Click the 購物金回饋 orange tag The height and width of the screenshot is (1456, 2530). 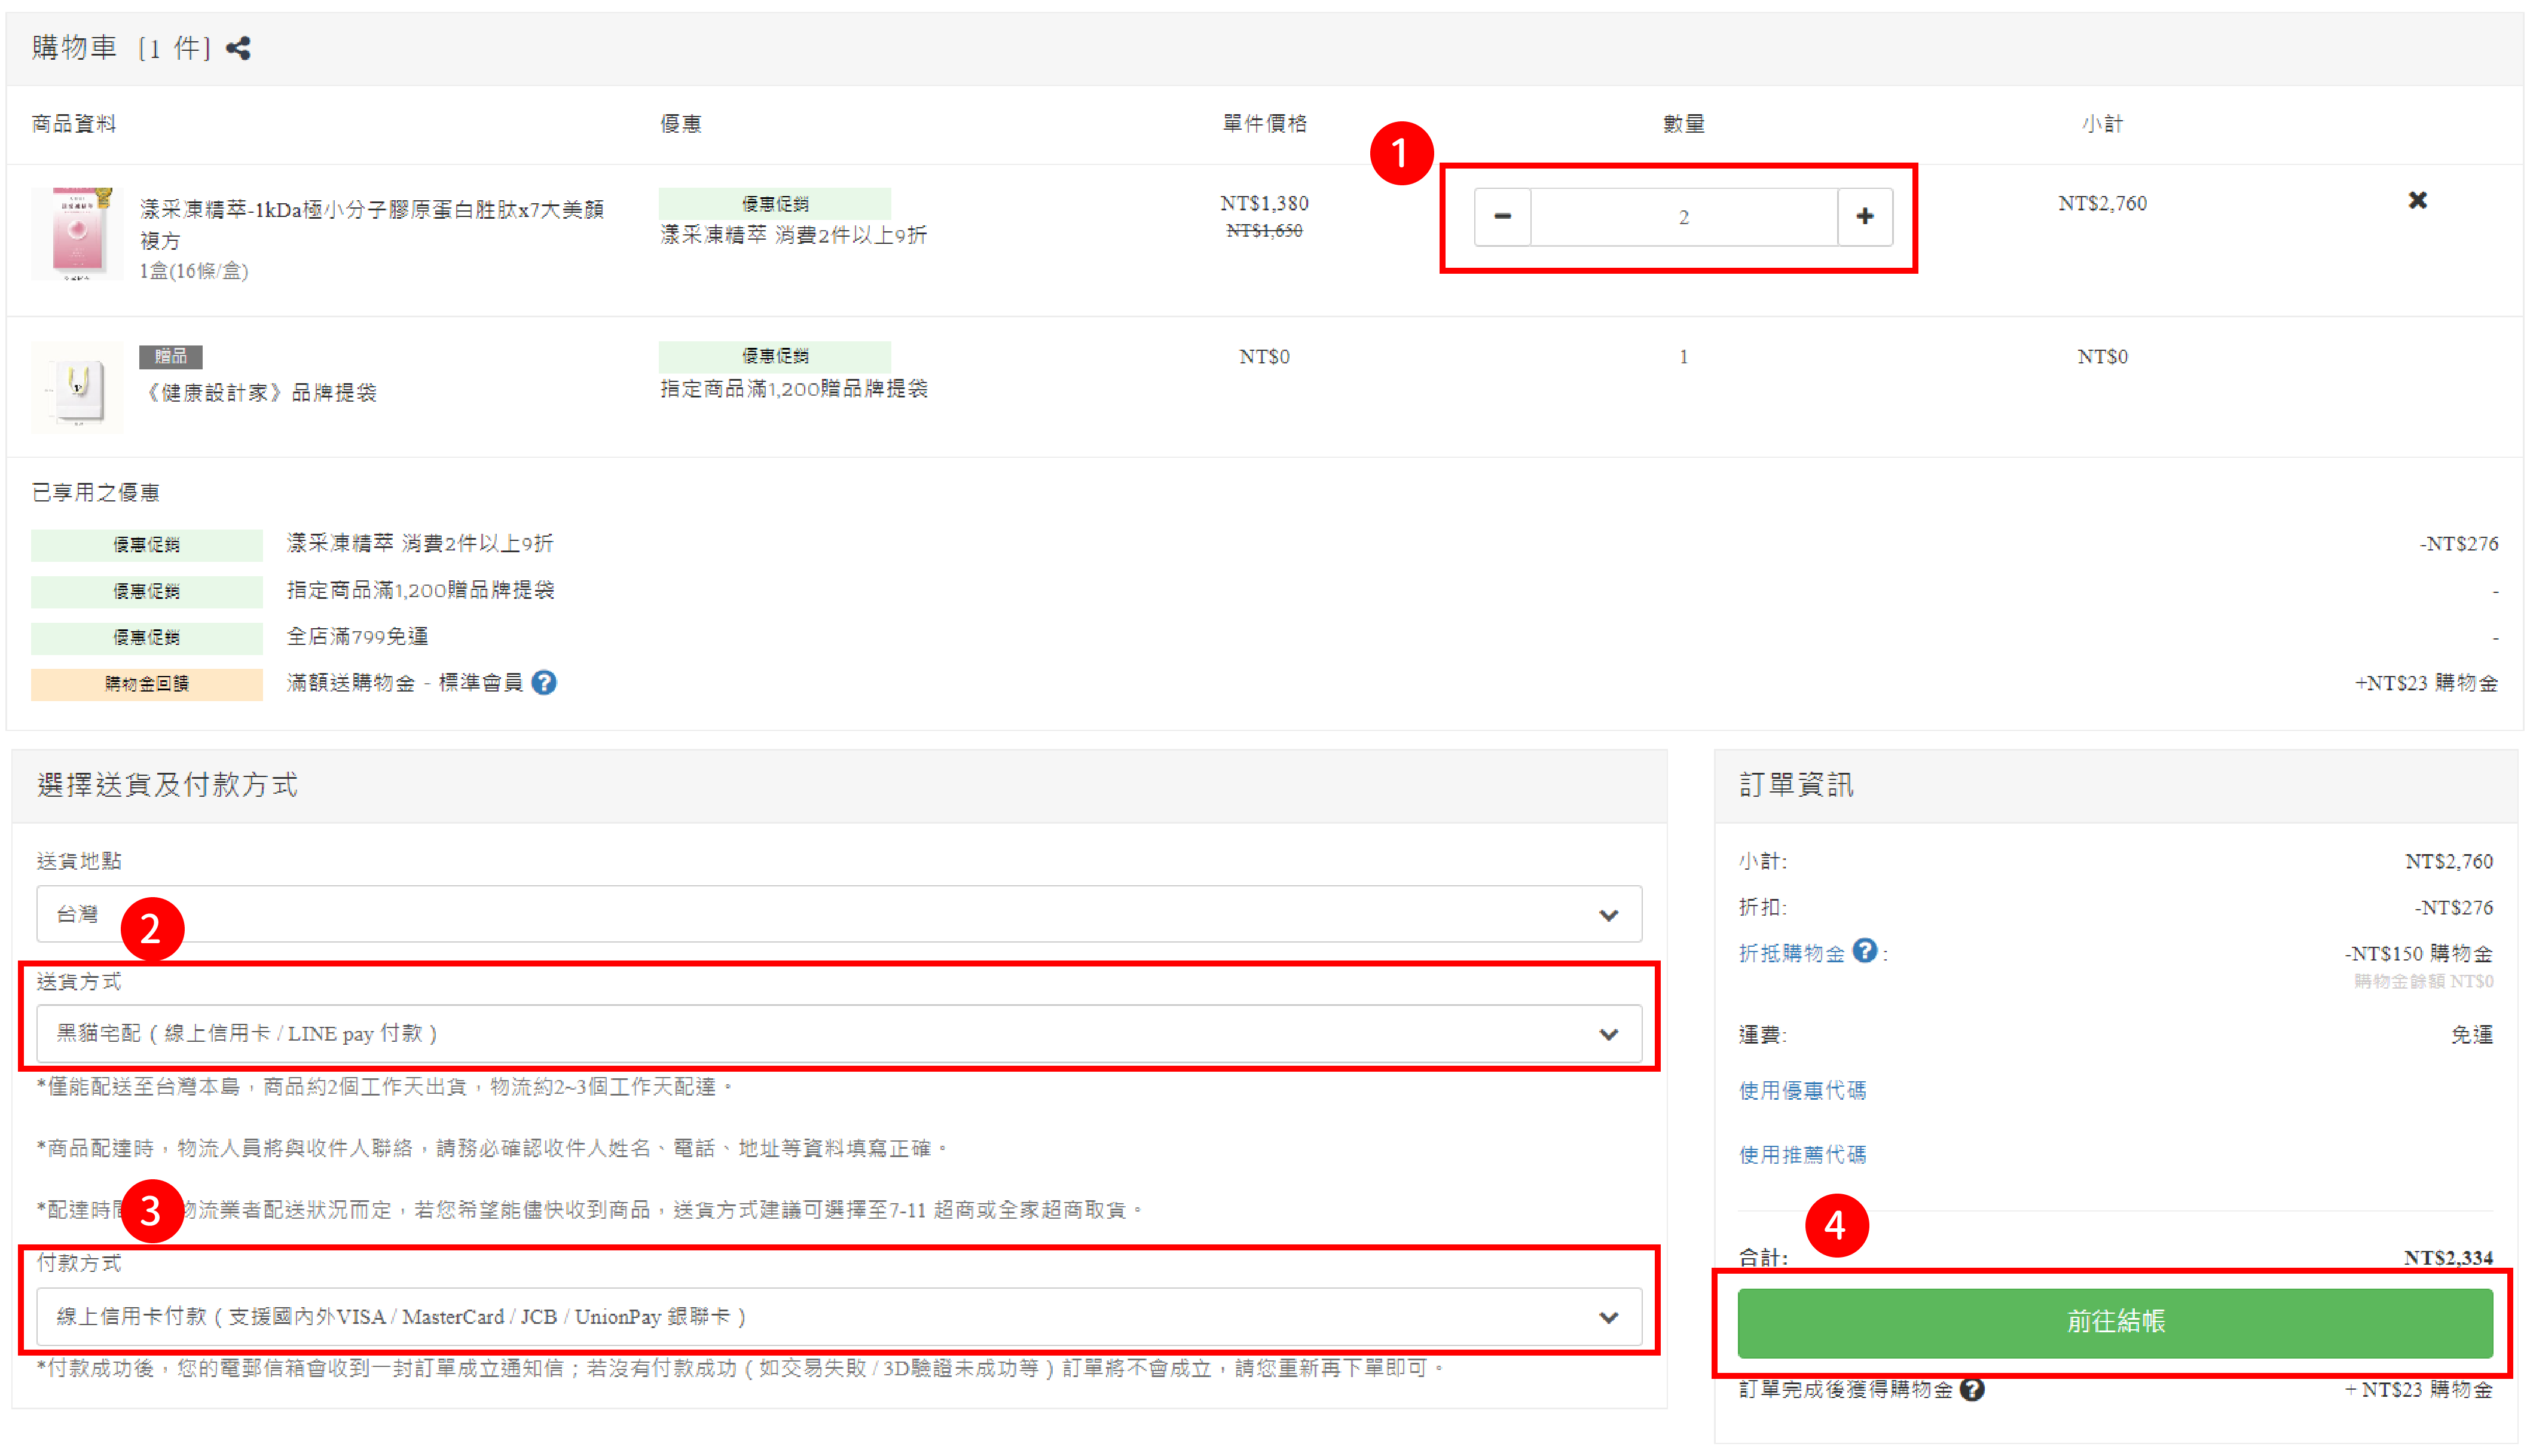[146, 684]
